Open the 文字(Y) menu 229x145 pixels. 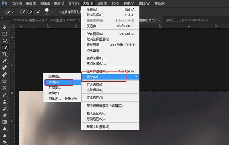point(73,3)
